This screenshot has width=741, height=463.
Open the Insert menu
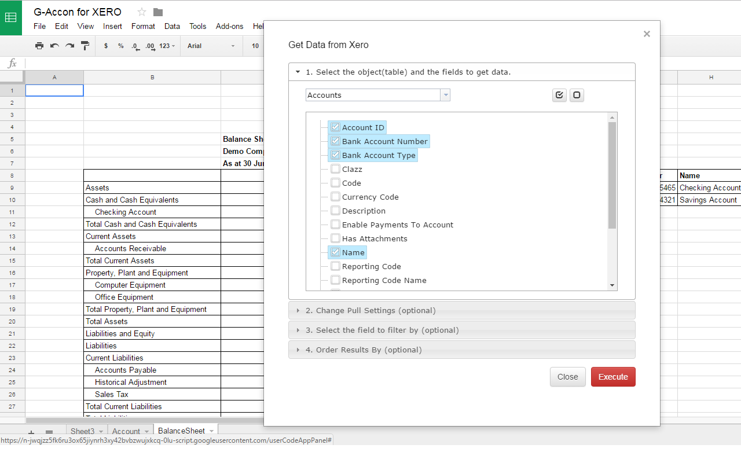coord(112,26)
